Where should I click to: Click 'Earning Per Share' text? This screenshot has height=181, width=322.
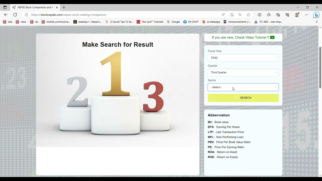228,127
